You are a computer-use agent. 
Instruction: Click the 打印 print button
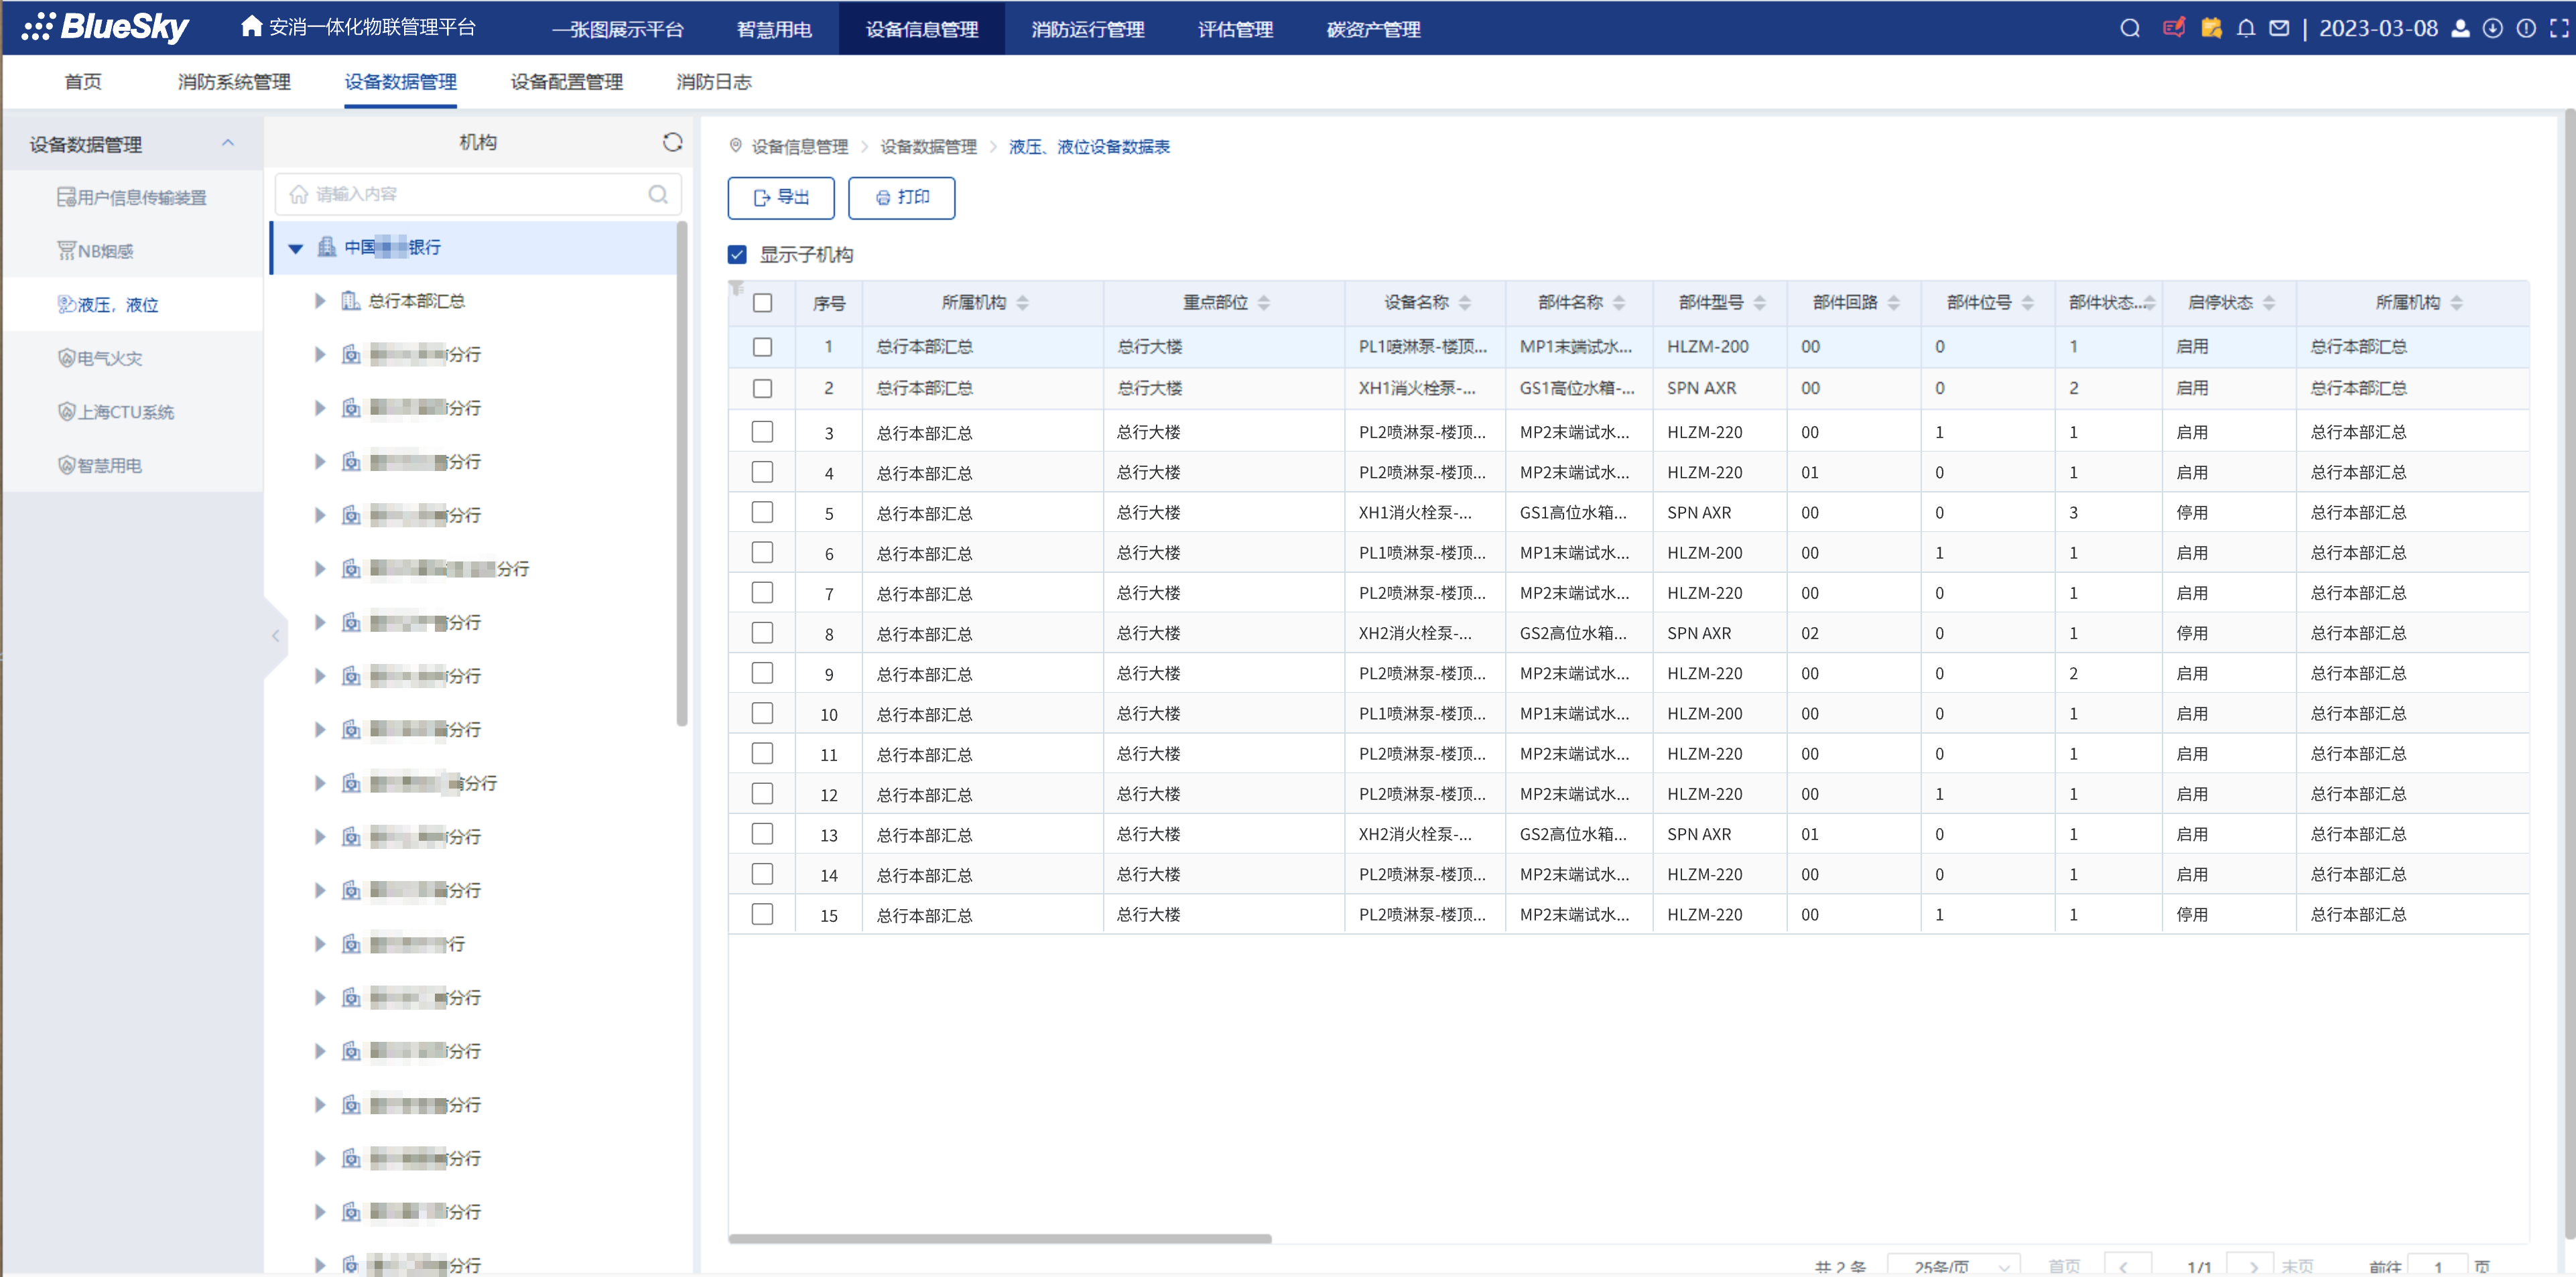coord(901,197)
